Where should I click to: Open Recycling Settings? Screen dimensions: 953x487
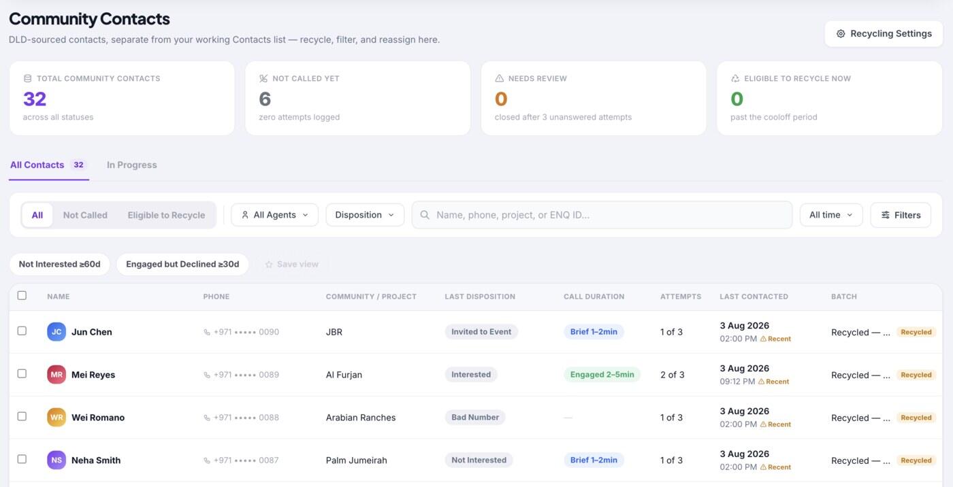tap(884, 33)
